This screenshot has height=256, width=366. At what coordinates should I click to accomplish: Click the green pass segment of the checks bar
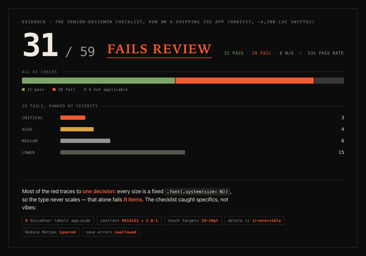(x=98, y=80)
